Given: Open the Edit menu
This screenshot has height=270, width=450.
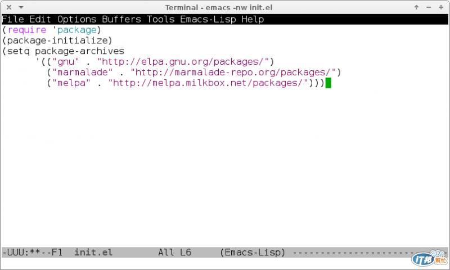Looking at the screenshot, I should pos(40,19).
